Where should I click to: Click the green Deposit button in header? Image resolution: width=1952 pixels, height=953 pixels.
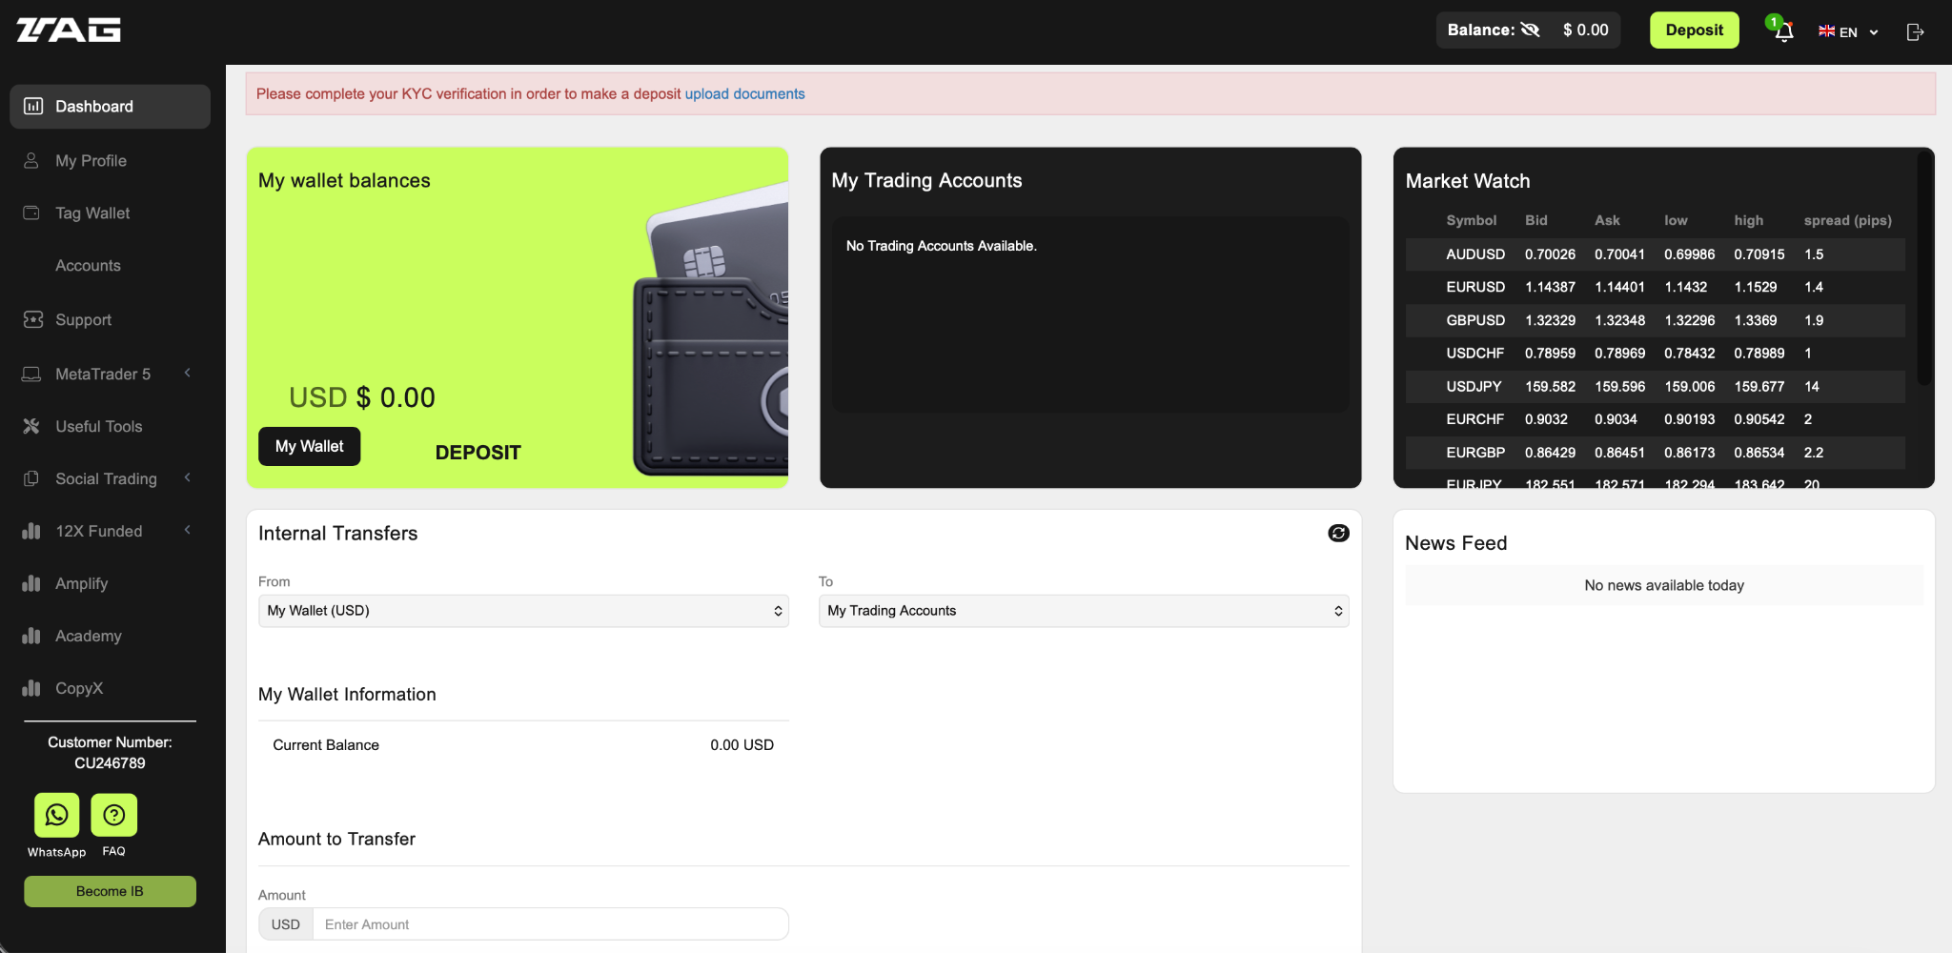tap(1694, 30)
